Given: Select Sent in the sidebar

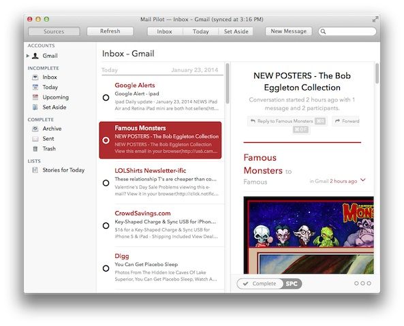Looking at the screenshot, I should click(x=48, y=139).
